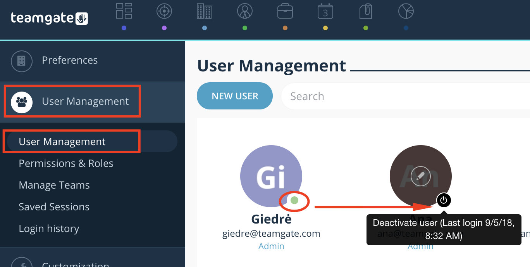Click giedre@teamgate.com email
This screenshot has width=530, height=267.
[x=271, y=234]
